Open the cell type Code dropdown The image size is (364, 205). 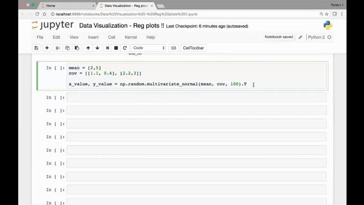coord(148,48)
